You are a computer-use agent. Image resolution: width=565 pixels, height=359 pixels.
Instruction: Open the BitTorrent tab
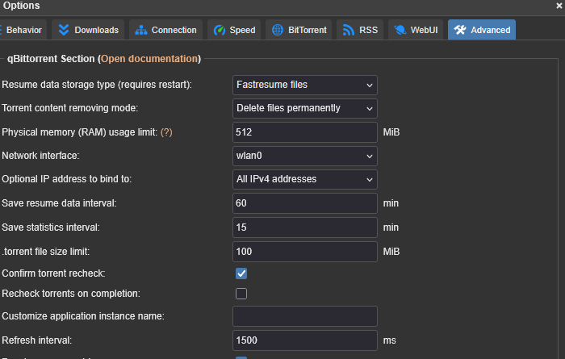(x=299, y=30)
